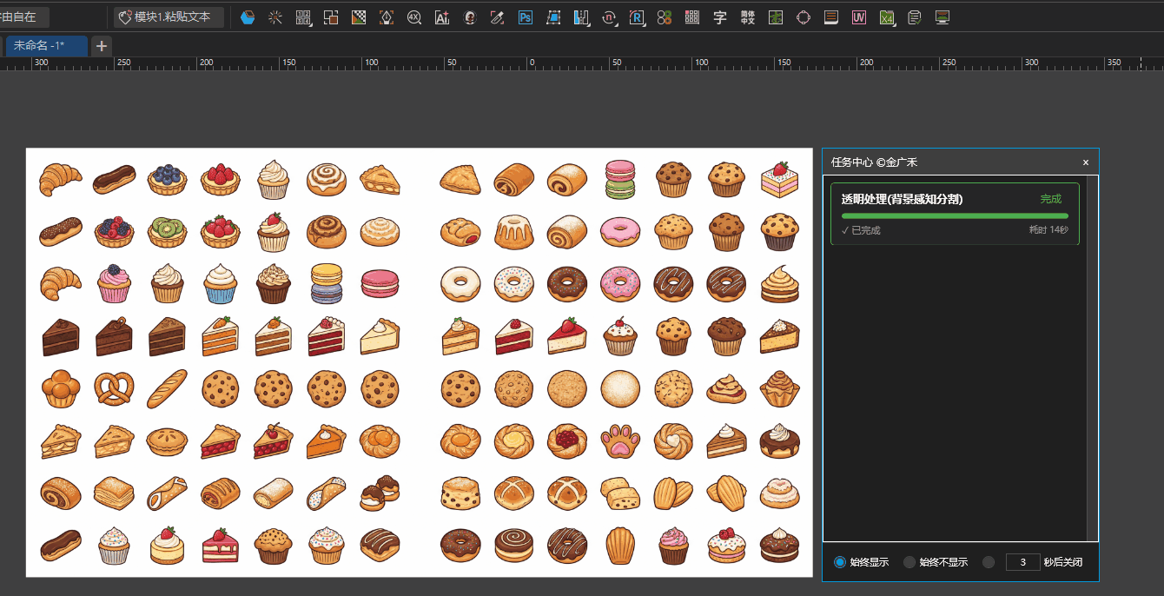The width and height of the screenshot is (1164, 596).
Task: Open the 模块1.粘贴文本 module dropdown
Action: pos(169,17)
